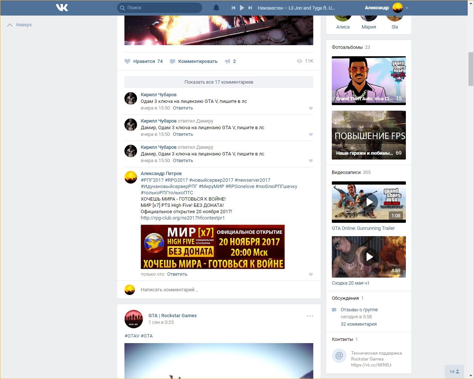The height and width of the screenshot is (379, 474).
Task: Skip to the previous track
Action: point(233,8)
